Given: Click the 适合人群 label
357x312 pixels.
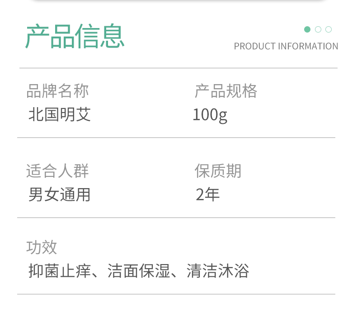Looking at the screenshot, I should point(57,171).
